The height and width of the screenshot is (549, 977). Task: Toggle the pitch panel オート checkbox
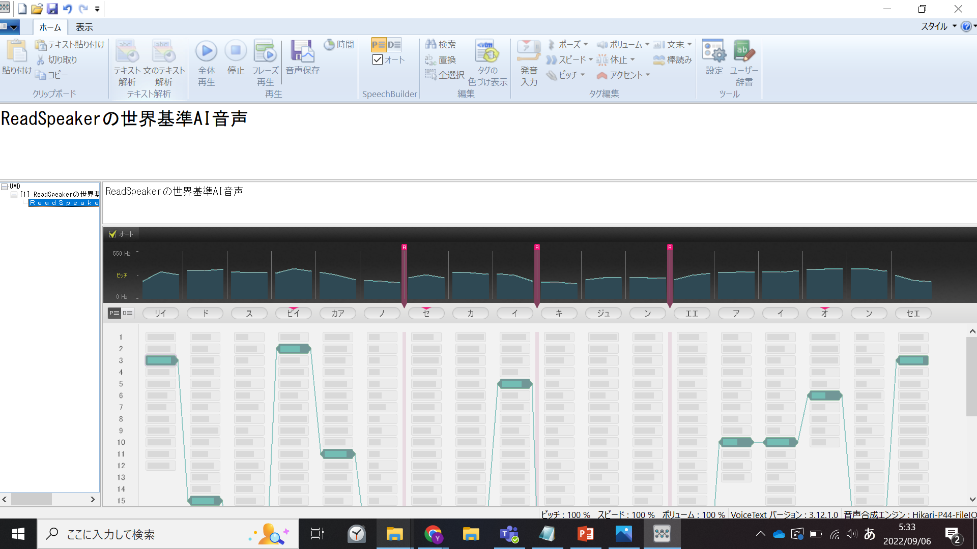click(113, 234)
